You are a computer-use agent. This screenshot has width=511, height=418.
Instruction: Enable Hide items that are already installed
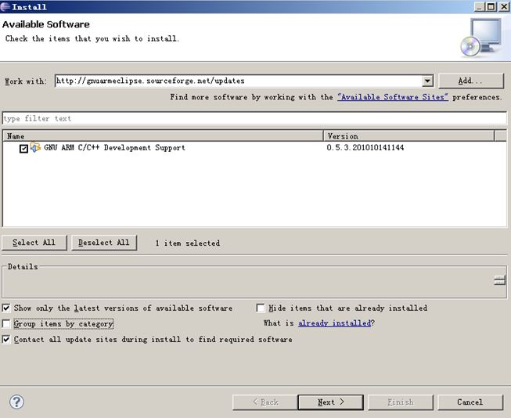(261, 308)
